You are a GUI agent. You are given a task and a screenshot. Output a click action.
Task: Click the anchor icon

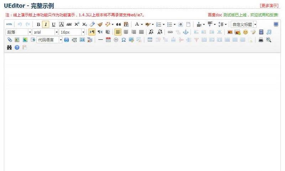(185, 32)
